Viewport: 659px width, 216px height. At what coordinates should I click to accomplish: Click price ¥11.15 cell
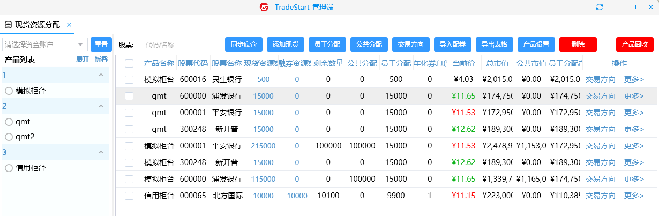(x=463, y=196)
